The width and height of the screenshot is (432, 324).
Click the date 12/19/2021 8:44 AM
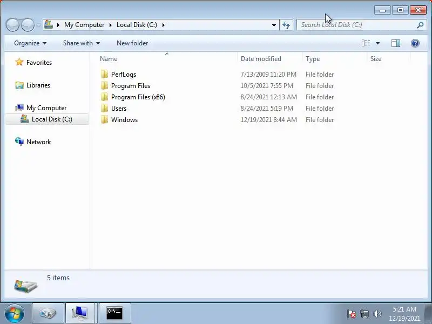tap(268, 119)
